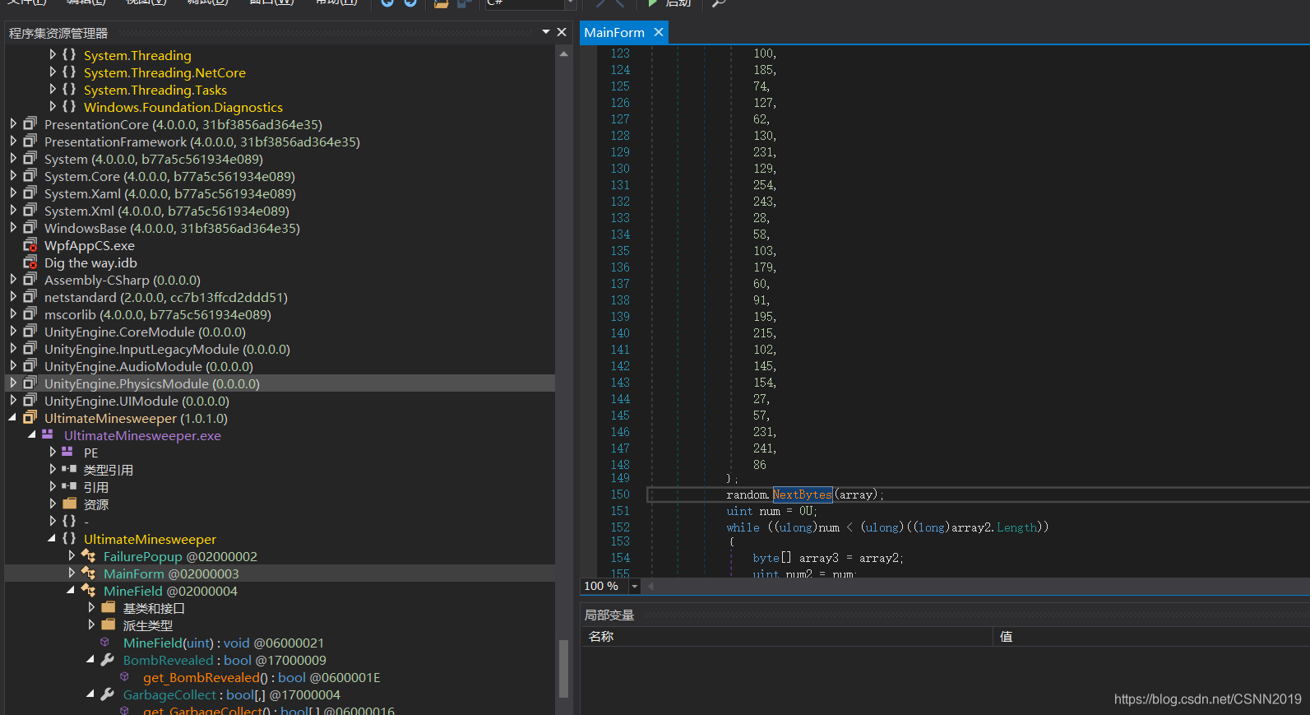Expand the netstandard assembly node
This screenshot has width=1310, height=715.
click(13, 296)
